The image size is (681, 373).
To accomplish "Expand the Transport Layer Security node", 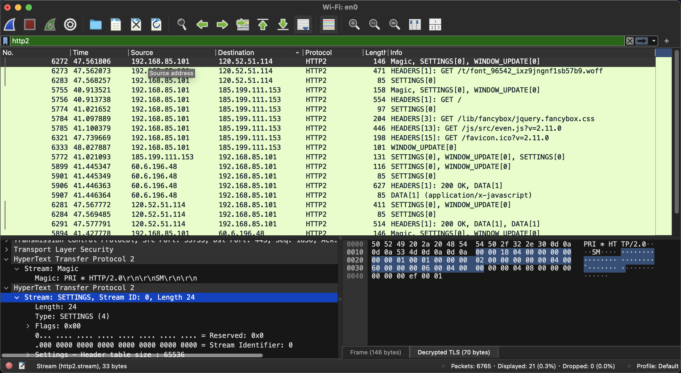I will tap(7, 249).
